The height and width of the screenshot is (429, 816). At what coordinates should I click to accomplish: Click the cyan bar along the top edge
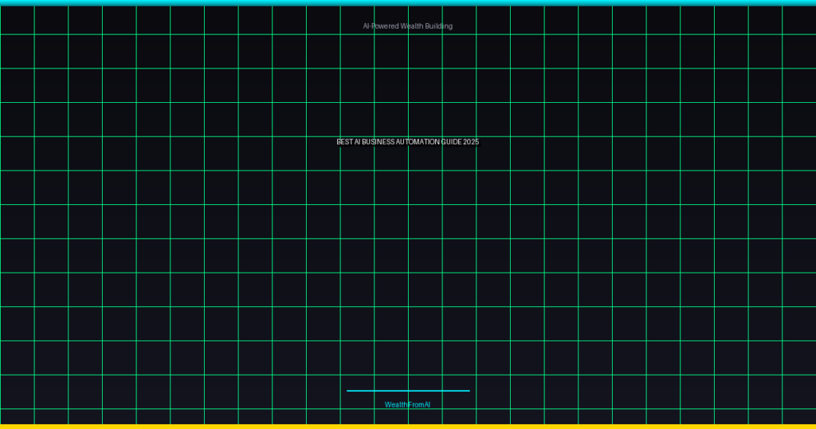tap(408, 2)
